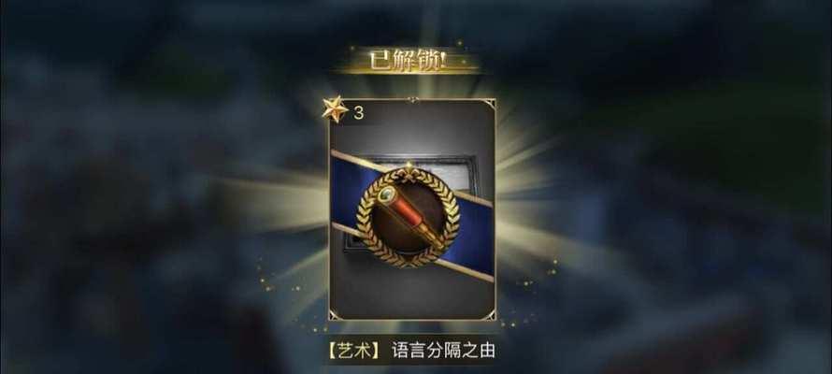Image resolution: width=832 pixels, height=374 pixels.
Task: Click the blue ribbon right of medallion
Action: tap(472, 234)
